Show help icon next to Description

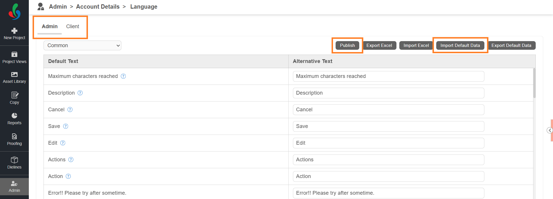click(80, 93)
